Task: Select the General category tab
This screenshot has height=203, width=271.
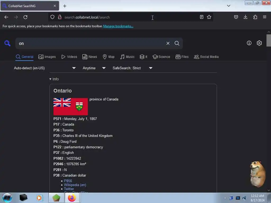Action: tap(24, 57)
